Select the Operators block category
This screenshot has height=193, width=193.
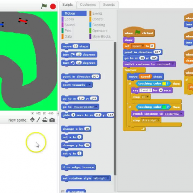[100, 31]
